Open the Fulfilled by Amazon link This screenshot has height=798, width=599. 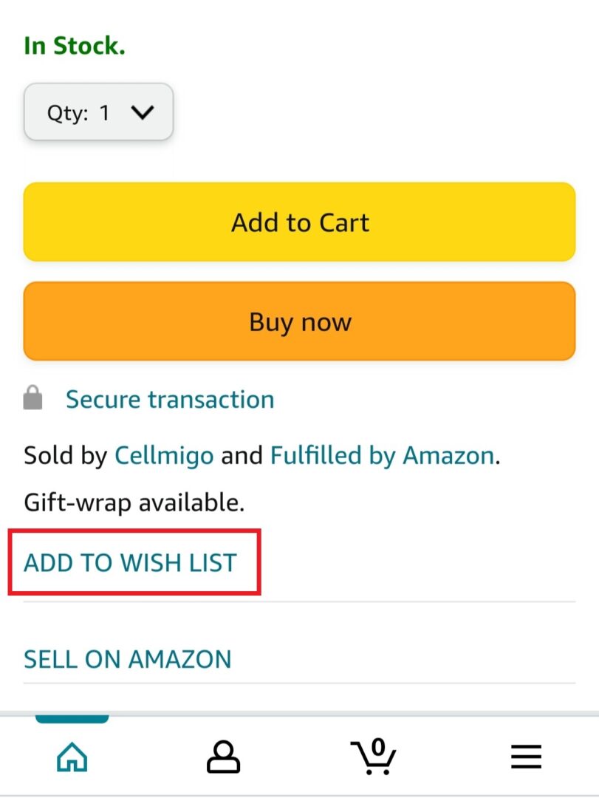(384, 455)
